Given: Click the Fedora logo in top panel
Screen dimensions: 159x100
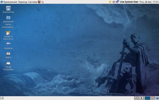Looking at the screenshot, I should click(2, 2).
